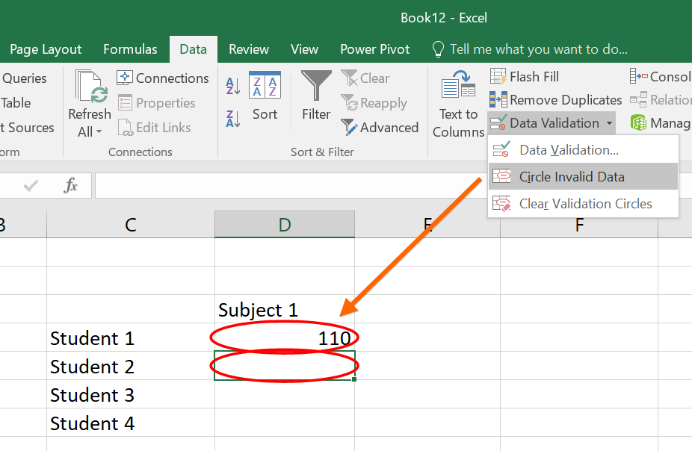Click the Sort A to Z icon
This screenshot has height=451, width=692.
coord(233,86)
